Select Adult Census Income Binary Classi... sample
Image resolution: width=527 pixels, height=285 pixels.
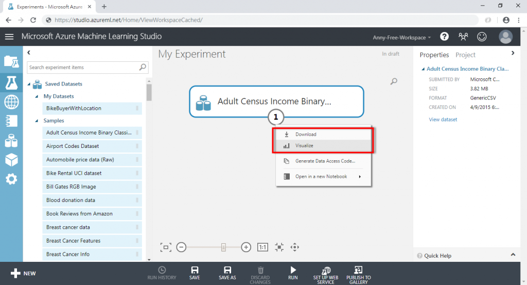point(92,132)
